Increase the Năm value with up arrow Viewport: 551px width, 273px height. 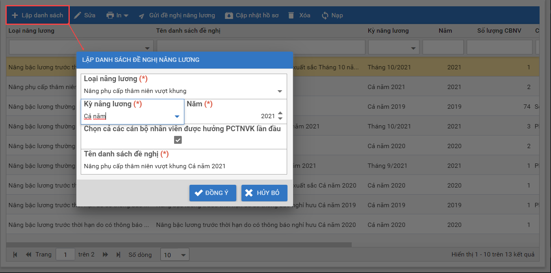pos(280,113)
